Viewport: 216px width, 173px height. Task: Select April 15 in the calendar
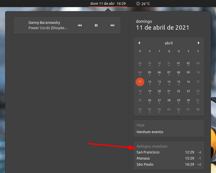point(179,82)
